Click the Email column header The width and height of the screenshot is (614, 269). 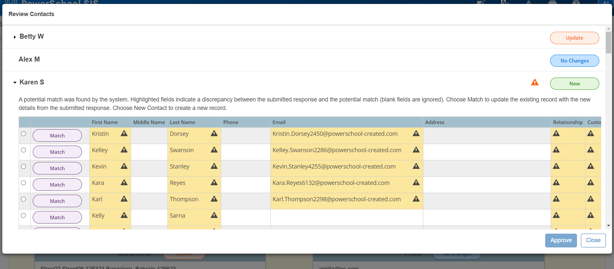click(279, 122)
